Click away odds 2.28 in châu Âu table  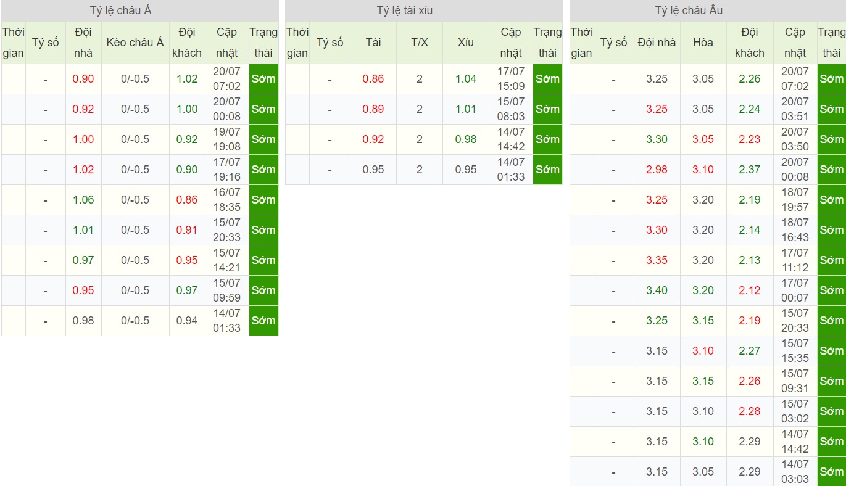coord(750,411)
